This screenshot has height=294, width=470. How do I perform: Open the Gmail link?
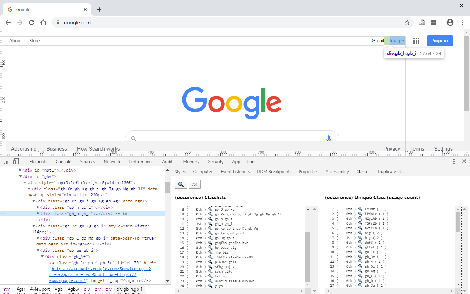tap(377, 41)
